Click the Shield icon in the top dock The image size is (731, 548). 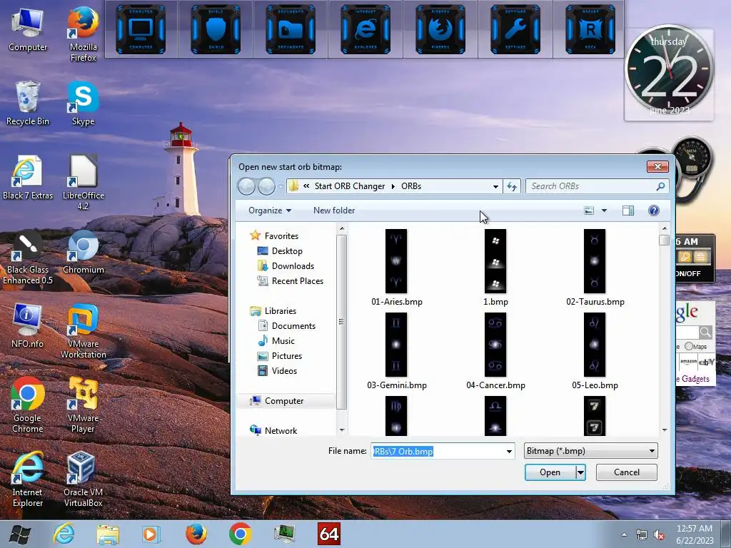tap(216, 29)
